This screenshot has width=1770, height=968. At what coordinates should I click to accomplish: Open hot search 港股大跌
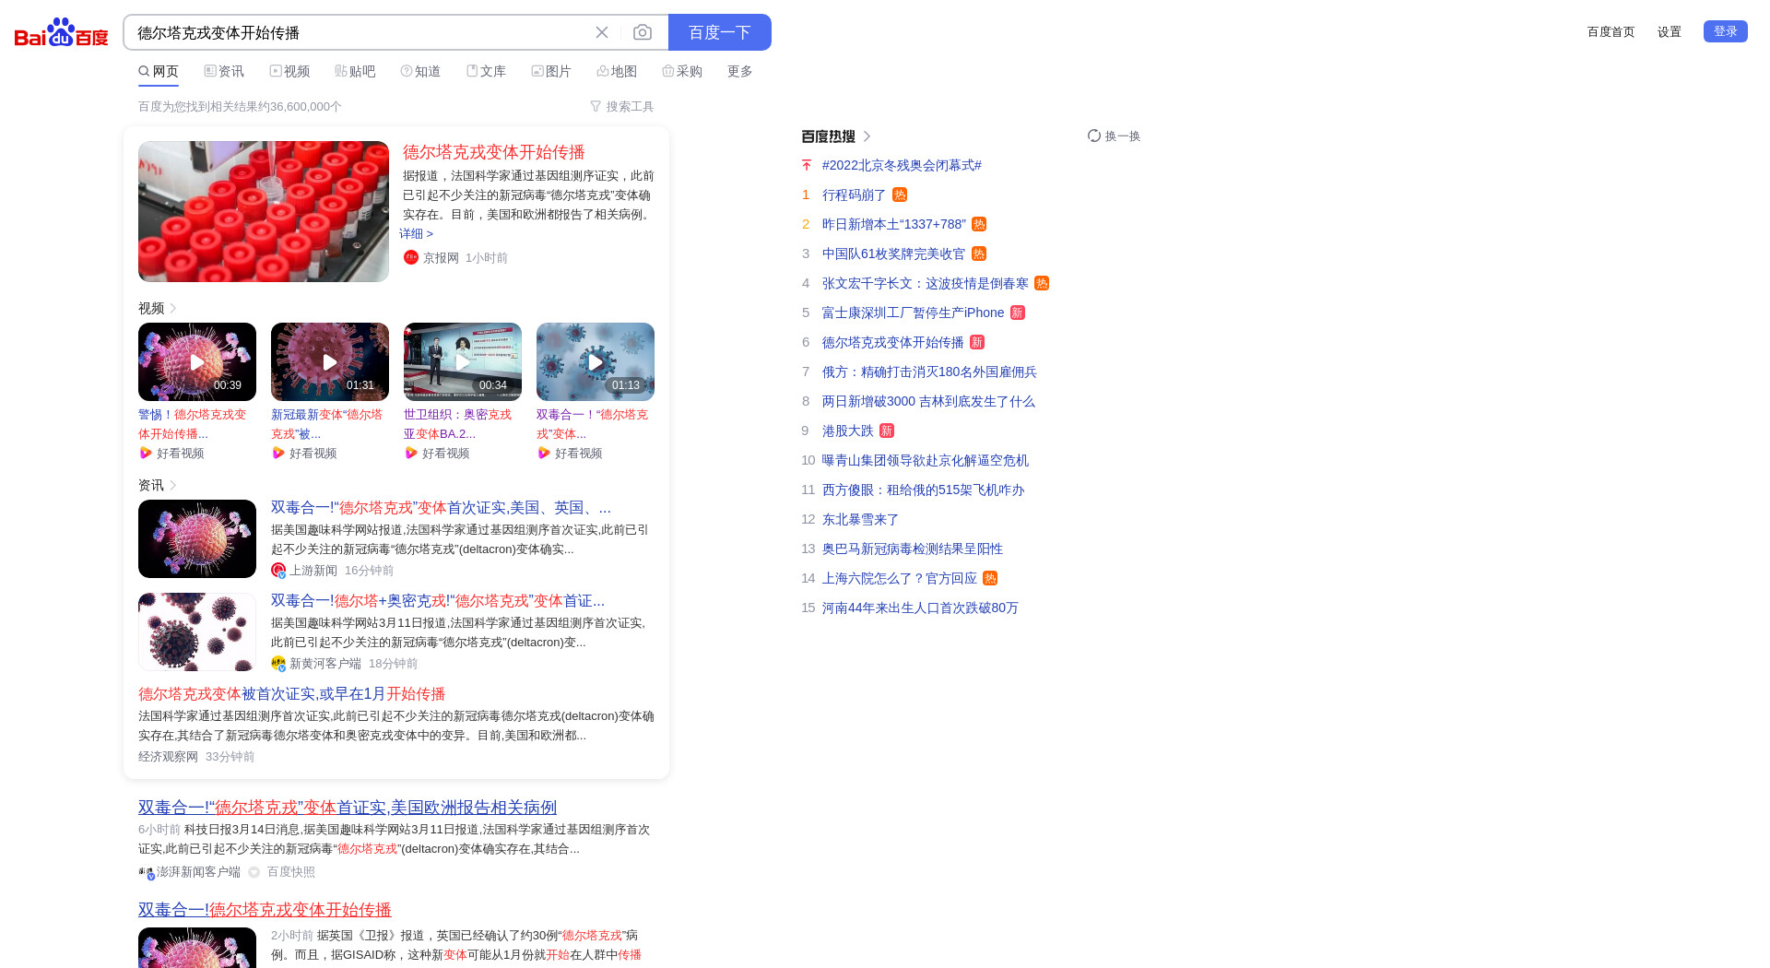click(x=847, y=431)
